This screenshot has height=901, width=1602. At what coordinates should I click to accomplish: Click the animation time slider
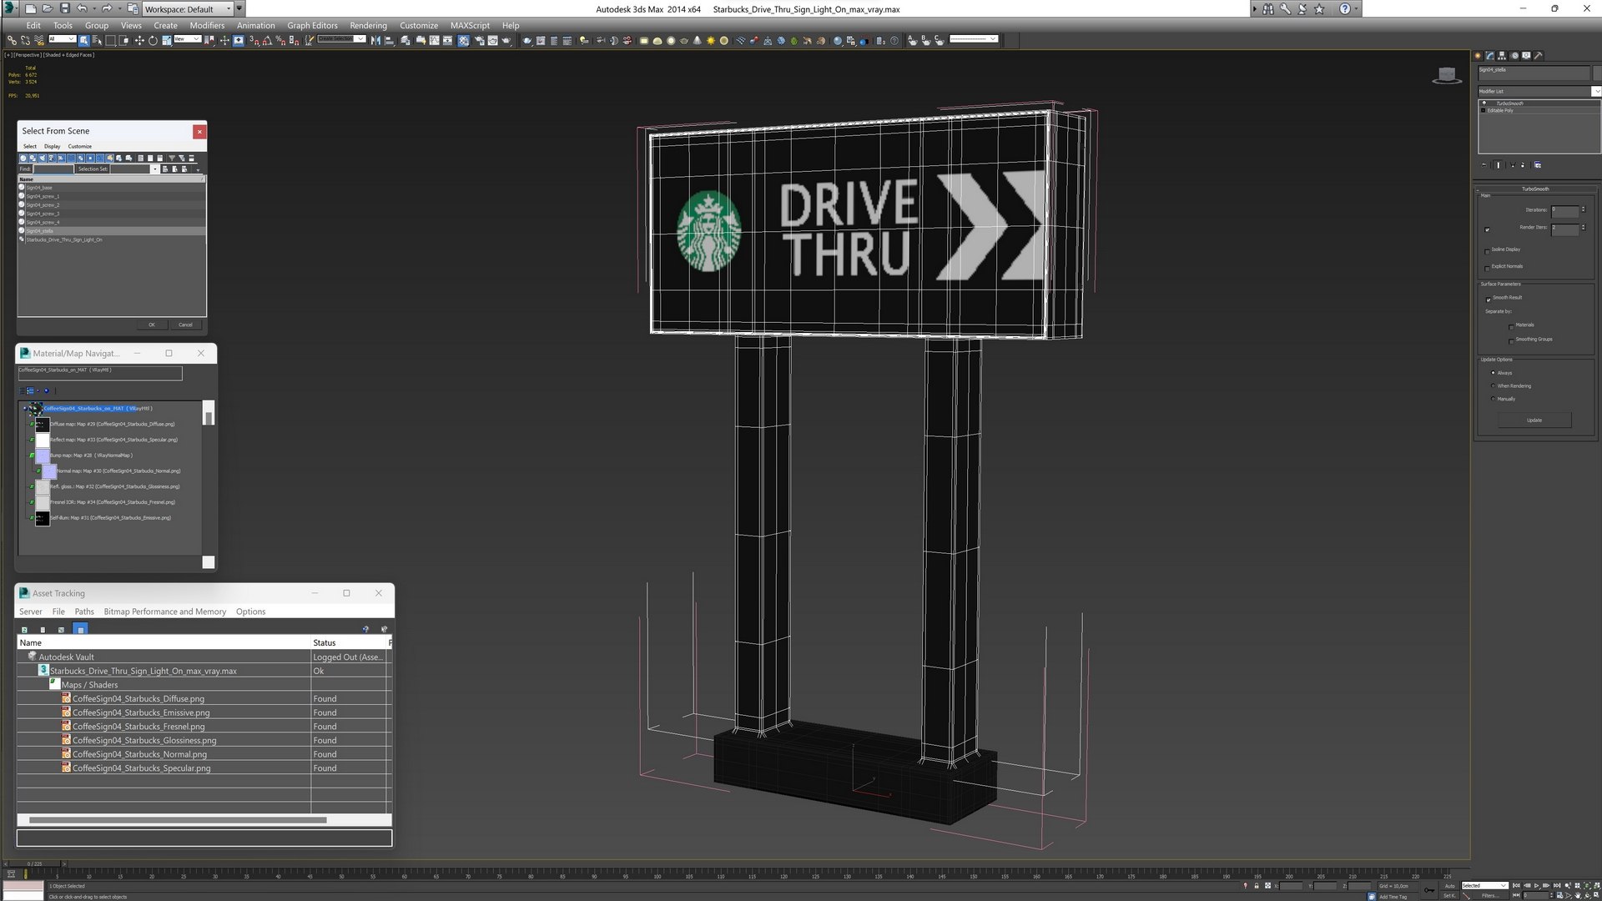(35, 863)
